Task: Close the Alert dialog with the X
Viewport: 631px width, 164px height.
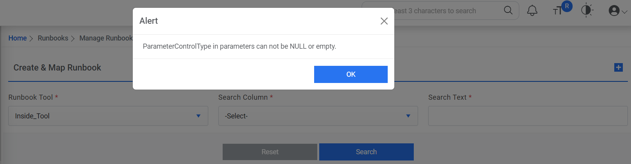Action: [384, 21]
